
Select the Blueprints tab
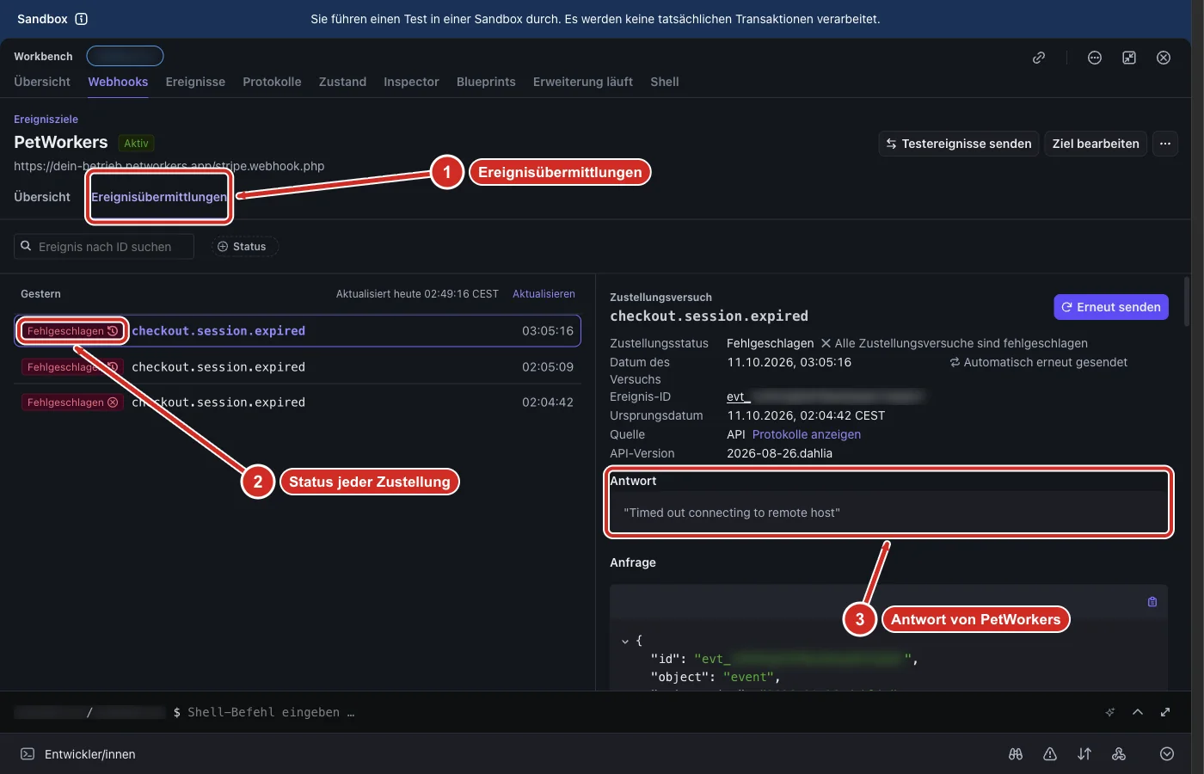pos(486,82)
